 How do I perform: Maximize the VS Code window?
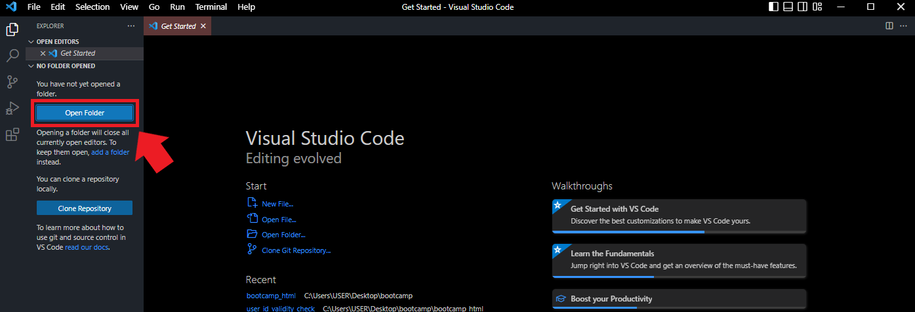[x=870, y=7]
